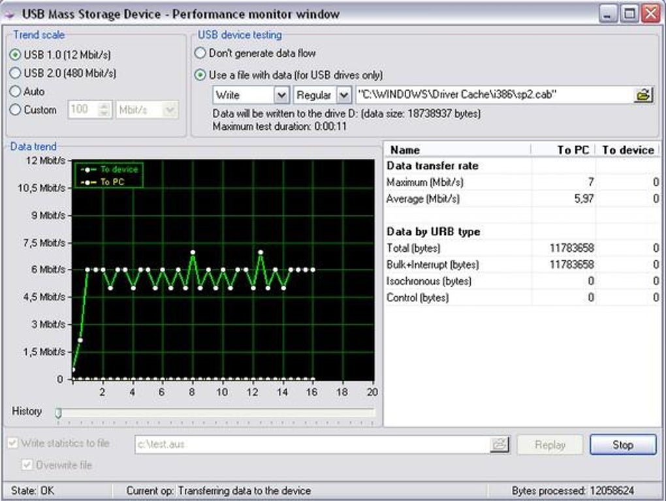The height and width of the screenshot is (501, 666).
Task: Click the To device column header
Action: [627, 150]
